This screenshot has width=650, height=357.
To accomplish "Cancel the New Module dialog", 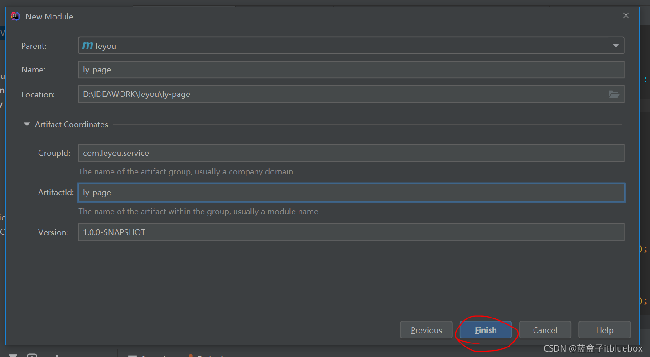I will 545,330.
